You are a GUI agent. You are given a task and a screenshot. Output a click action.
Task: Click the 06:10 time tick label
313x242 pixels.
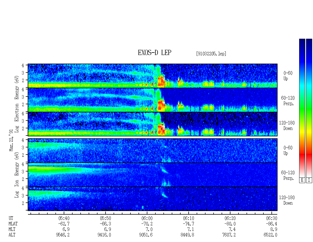click(x=188, y=218)
